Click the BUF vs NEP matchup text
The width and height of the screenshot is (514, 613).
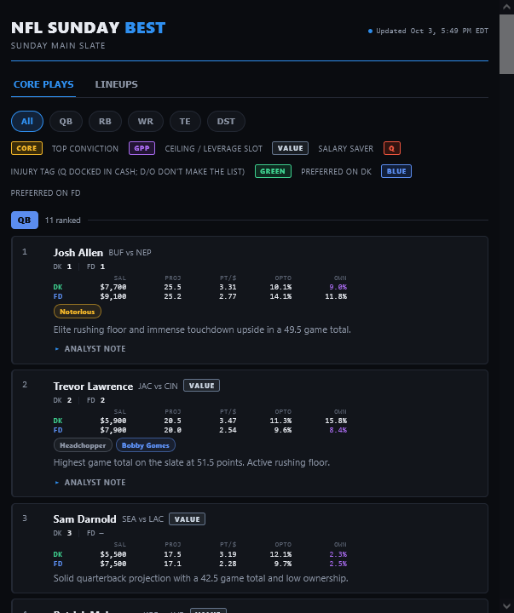130,253
